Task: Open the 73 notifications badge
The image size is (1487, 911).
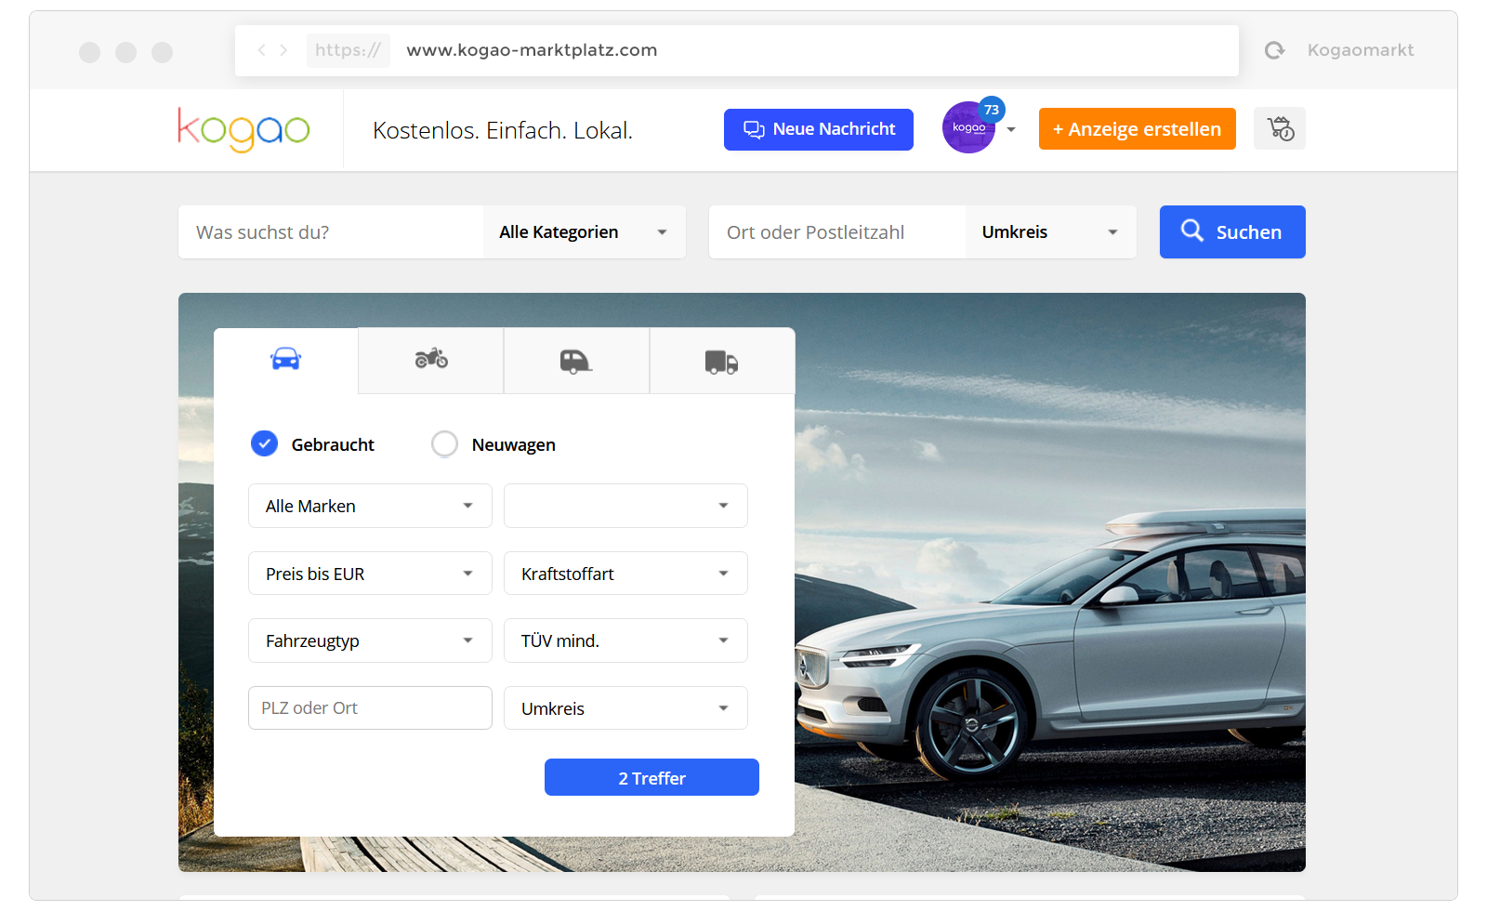Action: coord(992,110)
